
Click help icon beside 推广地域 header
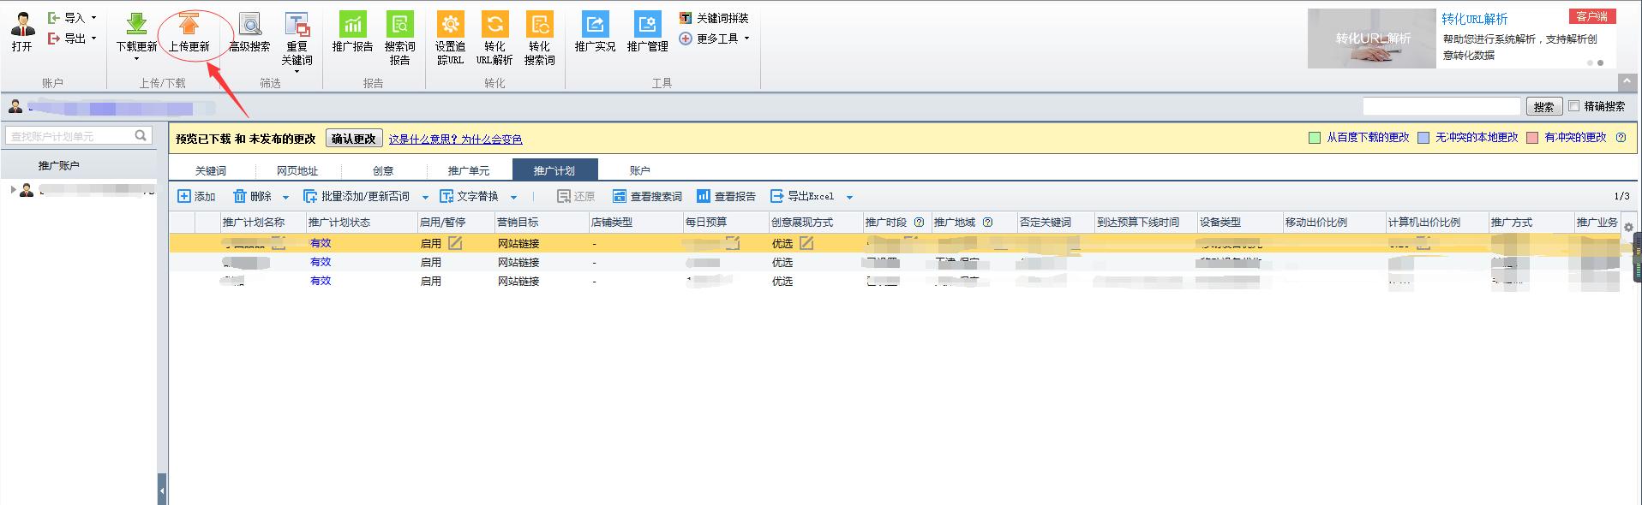[987, 223]
